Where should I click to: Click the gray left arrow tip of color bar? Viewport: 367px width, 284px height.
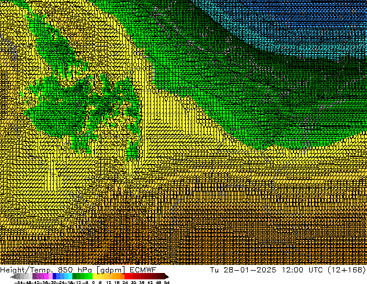13,276
